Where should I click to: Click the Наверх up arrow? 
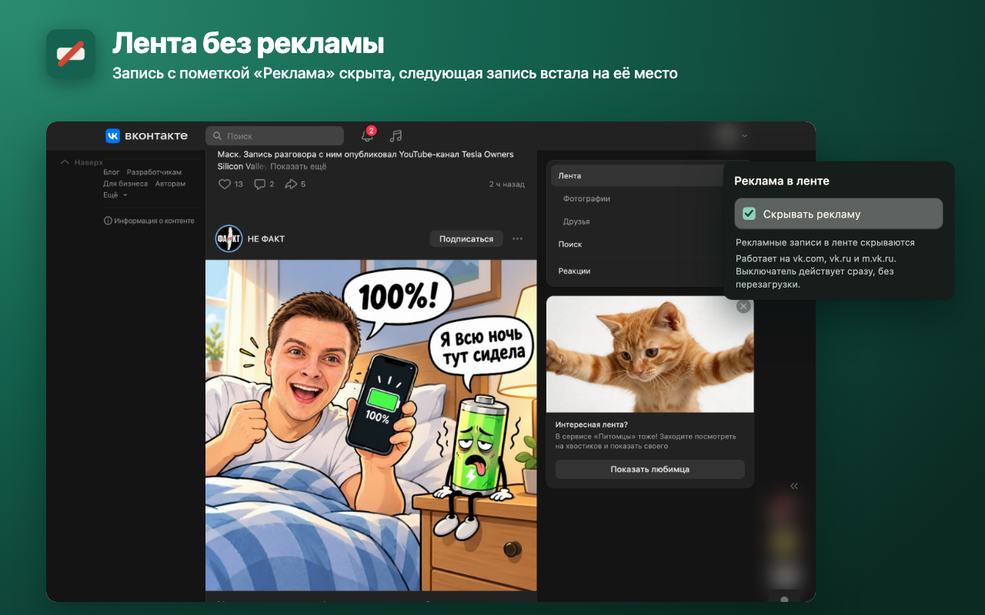point(65,162)
